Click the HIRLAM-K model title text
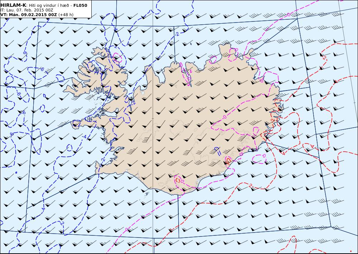The image size is (358, 254). click(x=13, y=5)
